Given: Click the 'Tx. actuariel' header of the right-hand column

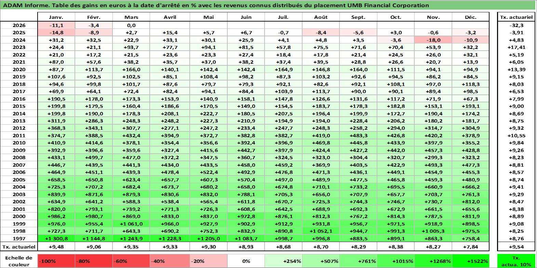Looking at the screenshot, I should click(x=516, y=17).
